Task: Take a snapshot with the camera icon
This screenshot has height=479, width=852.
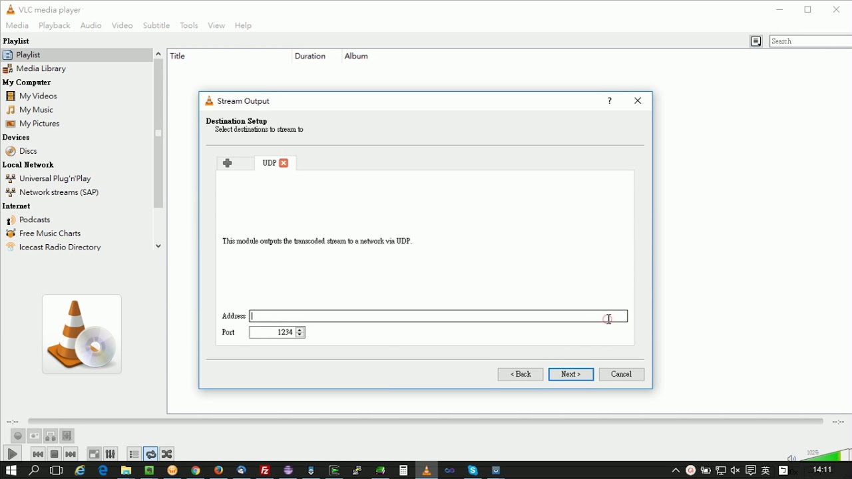Action: (34, 436)
